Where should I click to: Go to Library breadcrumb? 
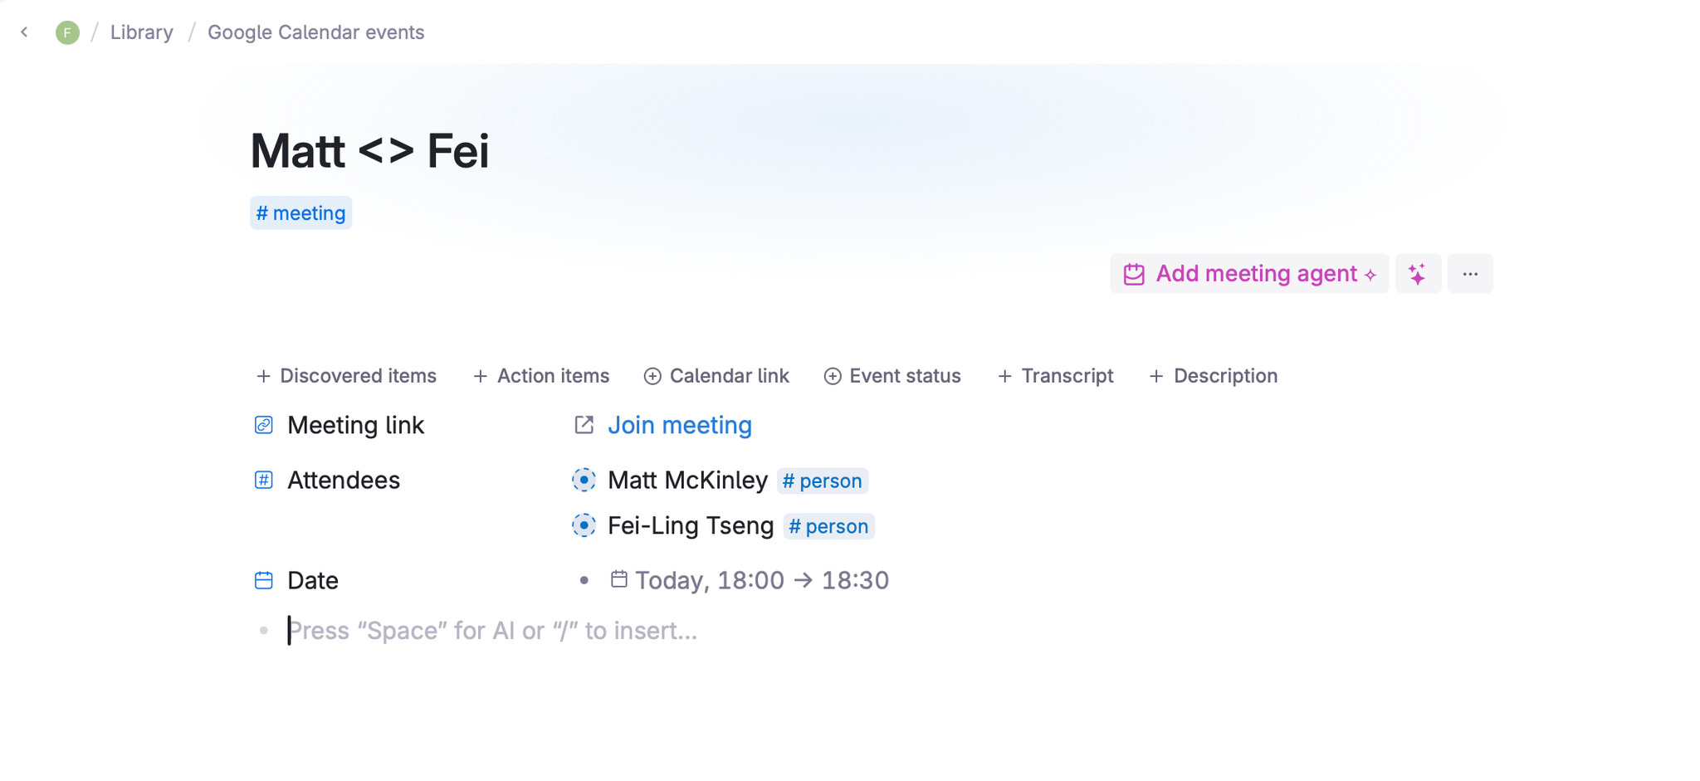[142, 32]
